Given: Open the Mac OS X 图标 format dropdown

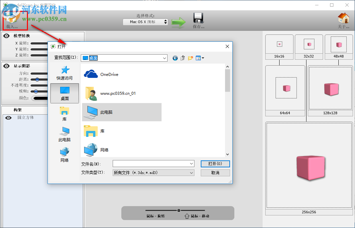Looking at the screenshot, I should click(145, 22).
